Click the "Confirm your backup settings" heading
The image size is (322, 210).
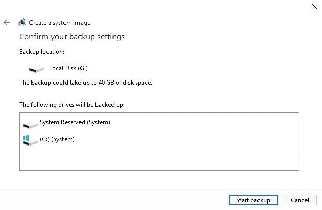click(72, 37)
